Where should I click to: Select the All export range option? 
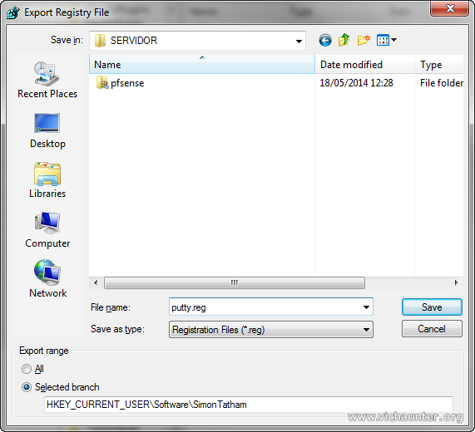[27, 369]
